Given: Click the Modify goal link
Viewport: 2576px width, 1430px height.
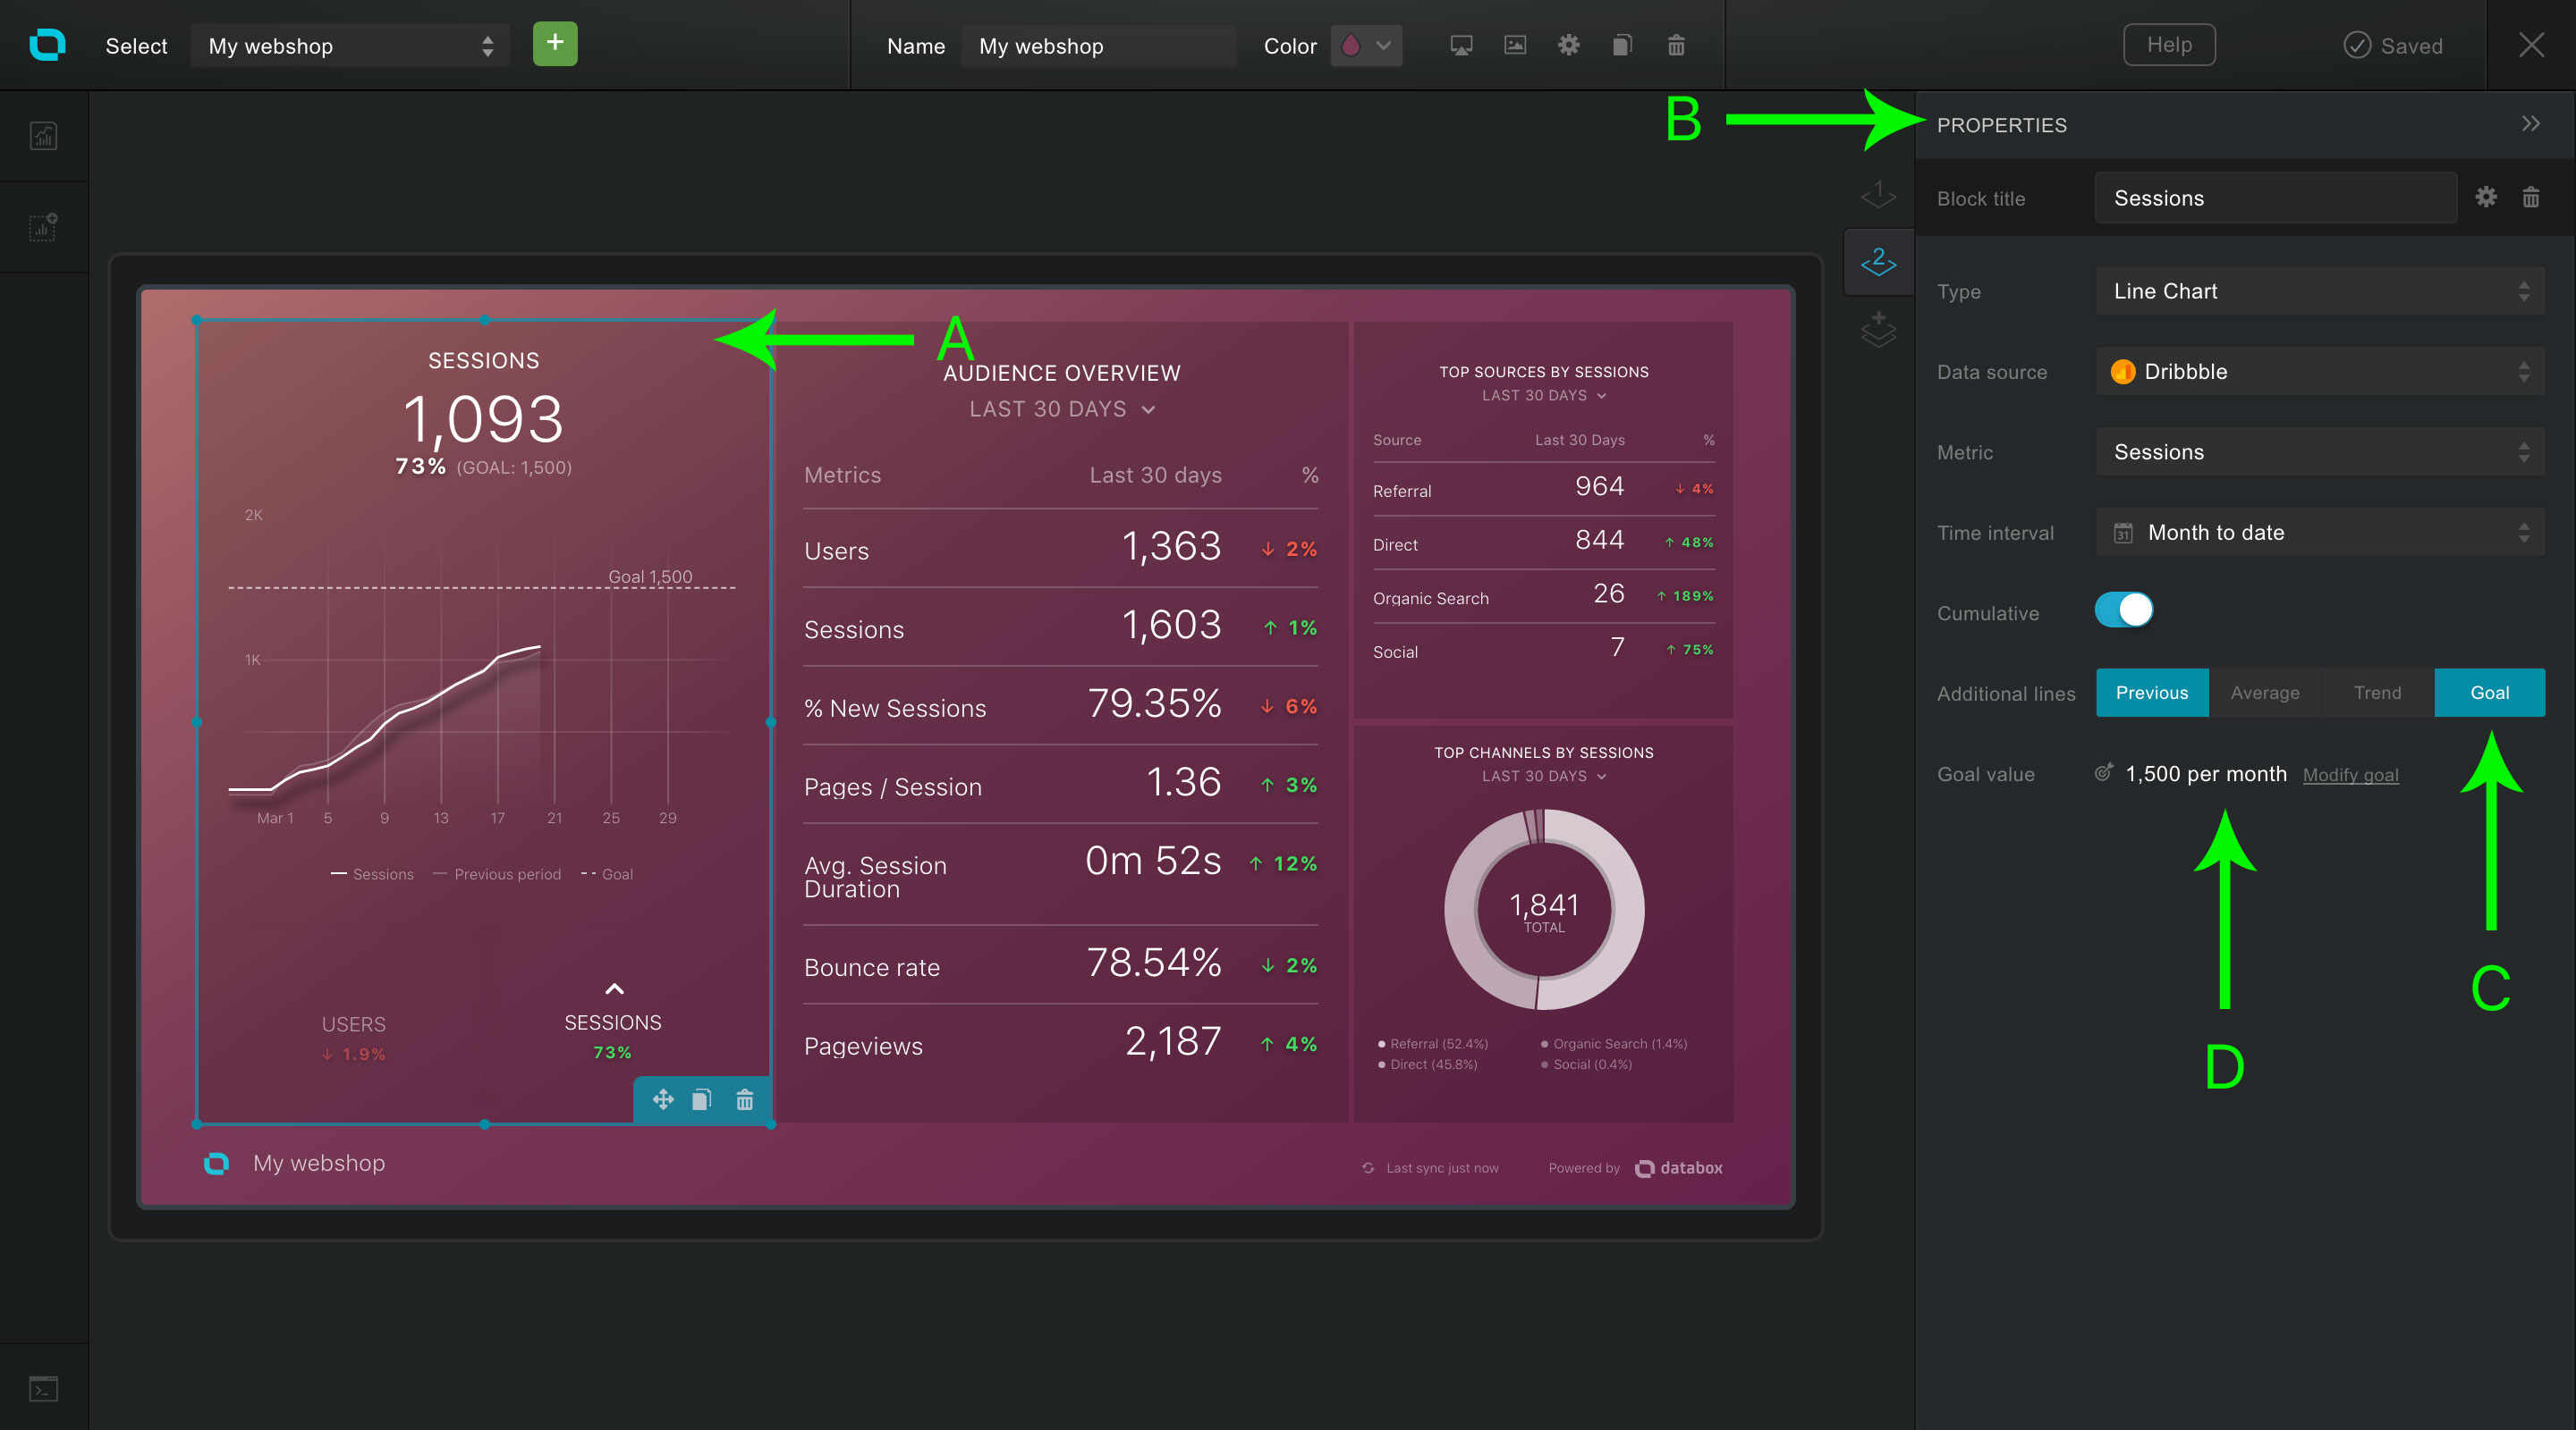Looking at the screenshot, I should pyautogui.click(x=2350, y=776).
